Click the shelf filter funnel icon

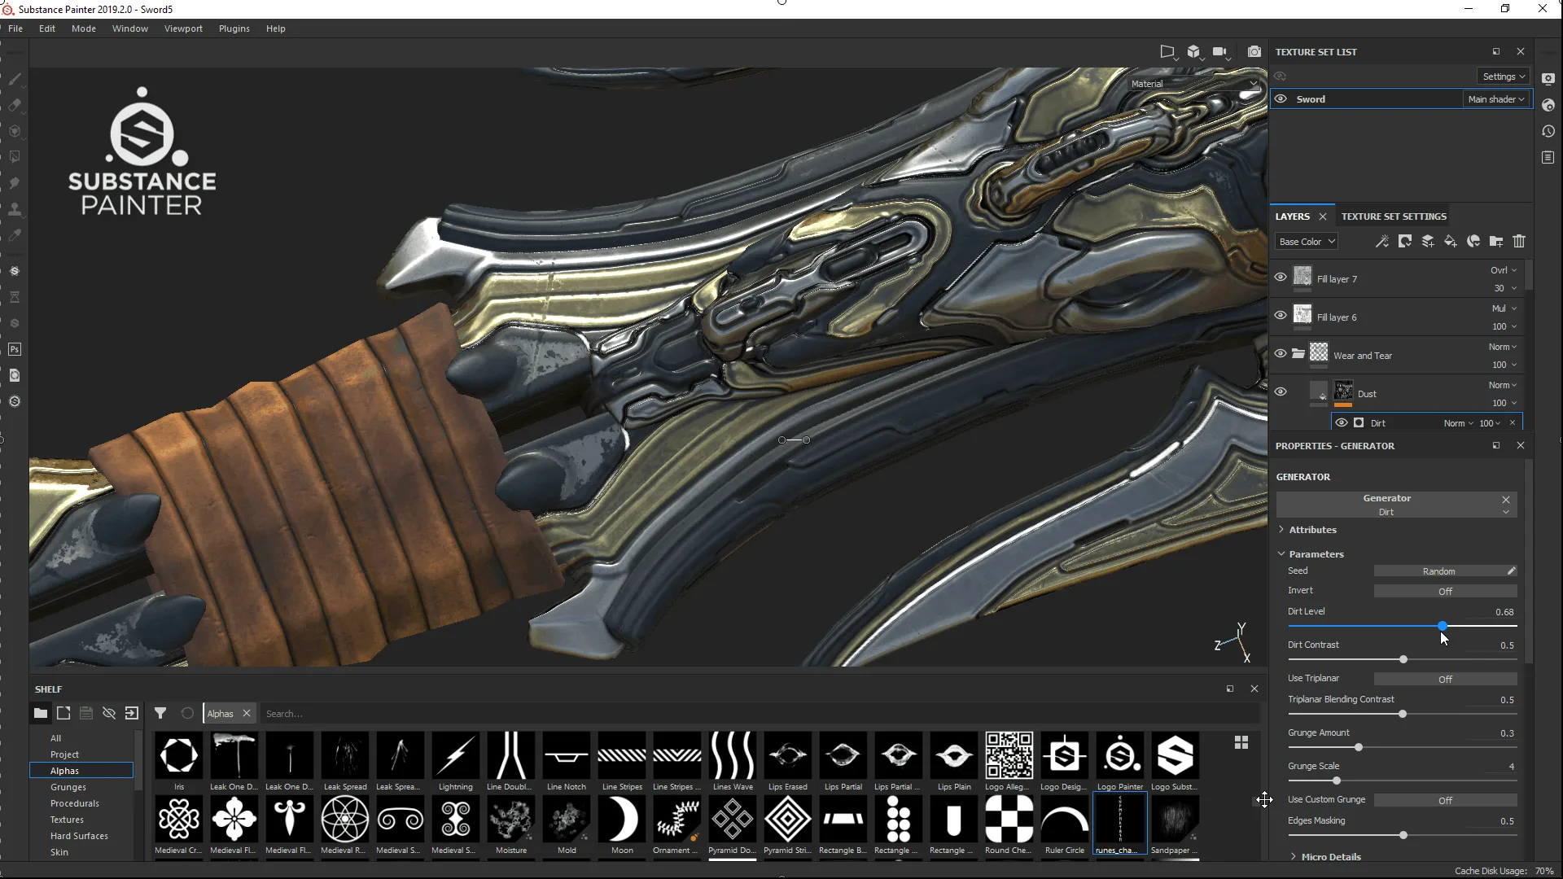pyautogui.click(x=160, y=713)
